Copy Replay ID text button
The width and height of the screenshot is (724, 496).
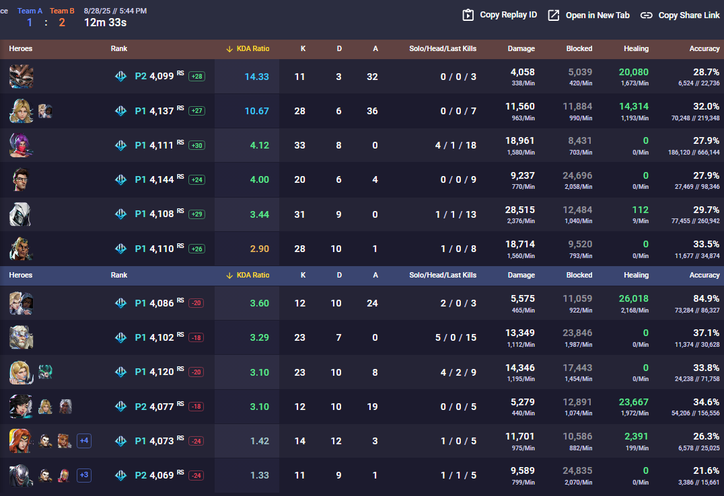click(x=509, y=15)
